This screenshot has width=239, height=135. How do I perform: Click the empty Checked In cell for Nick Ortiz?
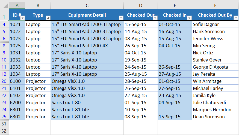click(x=175, y=53)
